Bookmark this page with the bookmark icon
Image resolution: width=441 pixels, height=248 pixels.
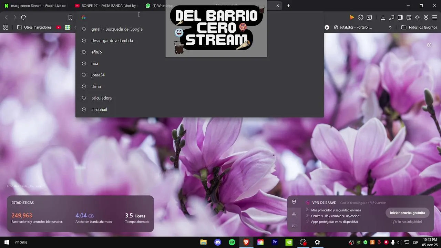[70, 17]
